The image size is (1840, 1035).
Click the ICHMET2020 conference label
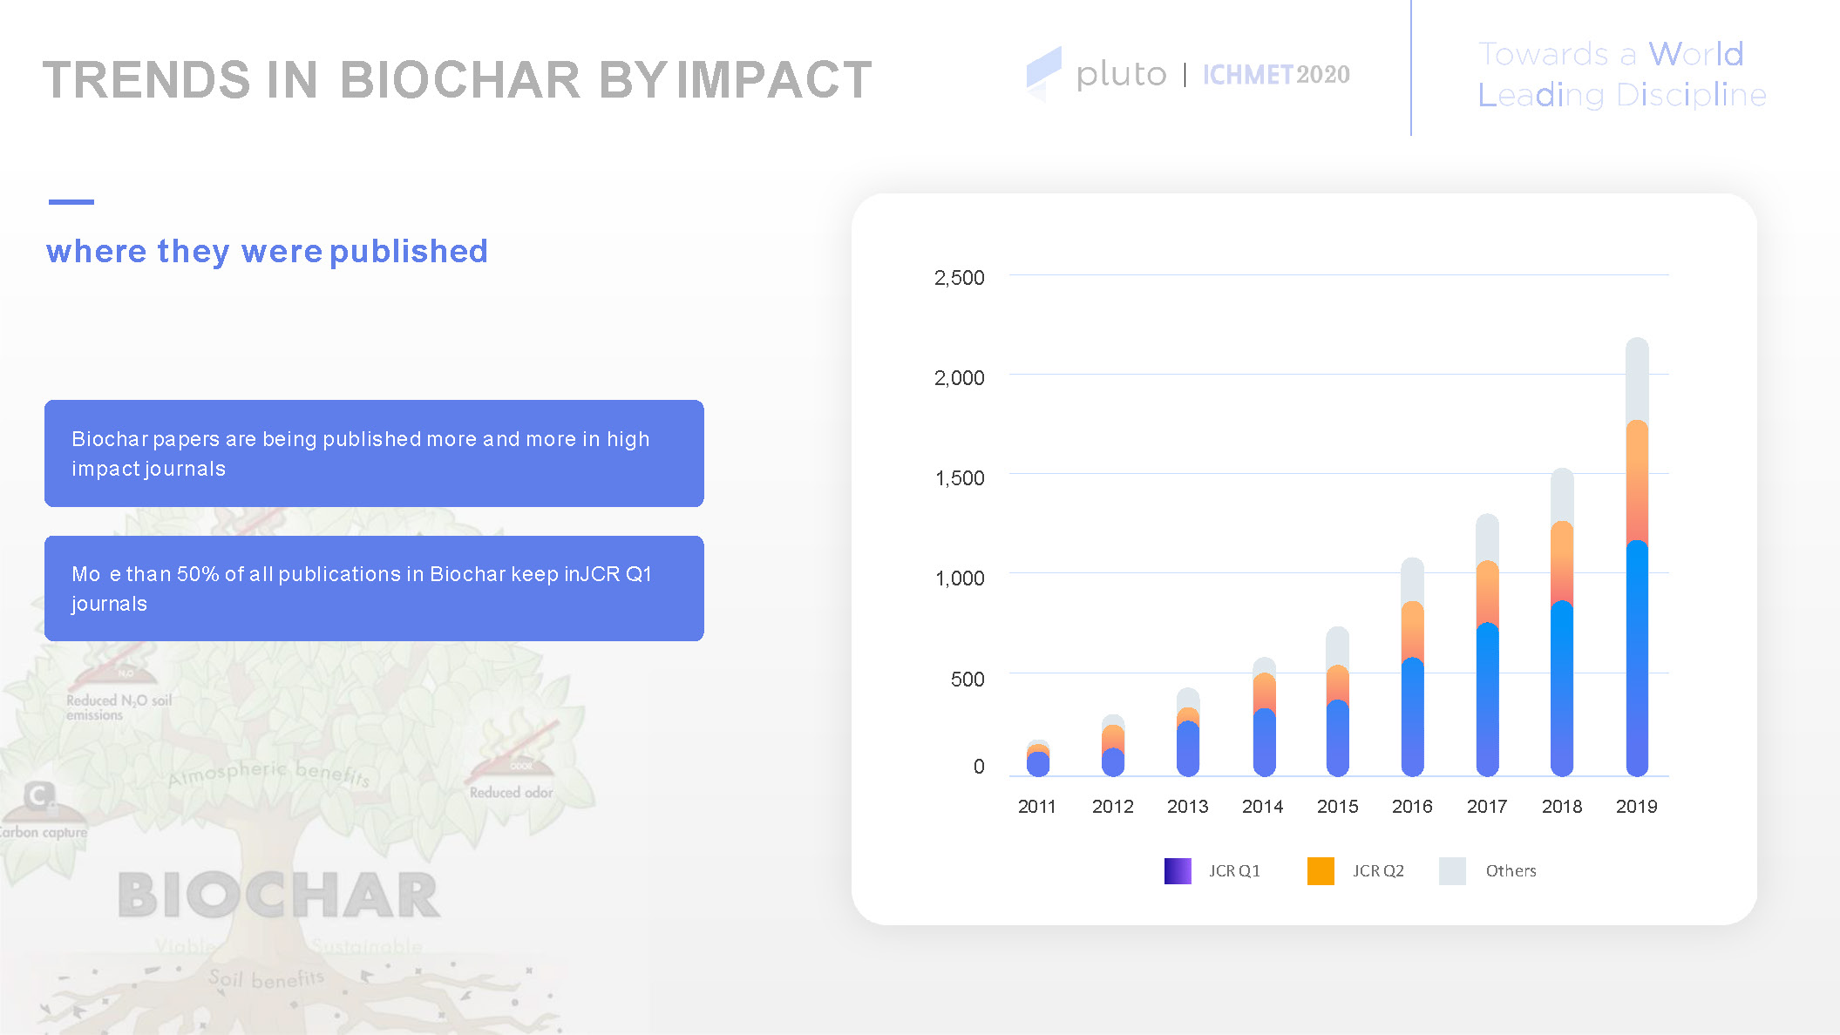pos(1276,75)
